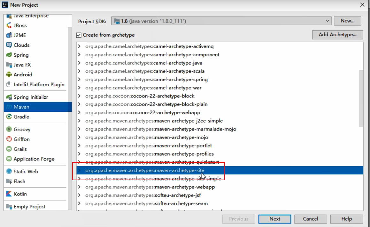Select the Android robot icon
Screen dimensions: 370x227
pyautogui.click(x=9, y=75)
